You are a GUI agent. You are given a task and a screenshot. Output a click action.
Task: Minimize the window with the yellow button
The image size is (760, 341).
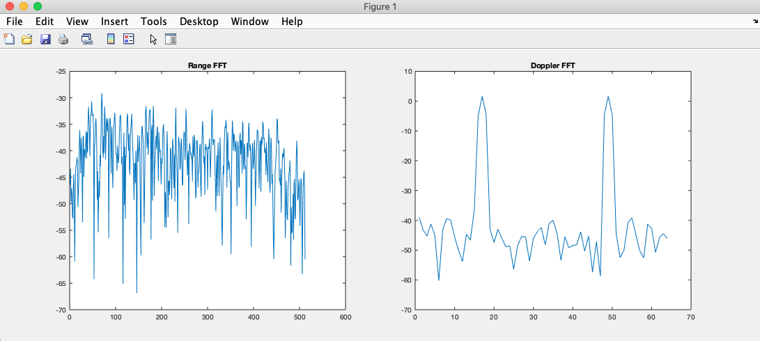pos(23,6)
